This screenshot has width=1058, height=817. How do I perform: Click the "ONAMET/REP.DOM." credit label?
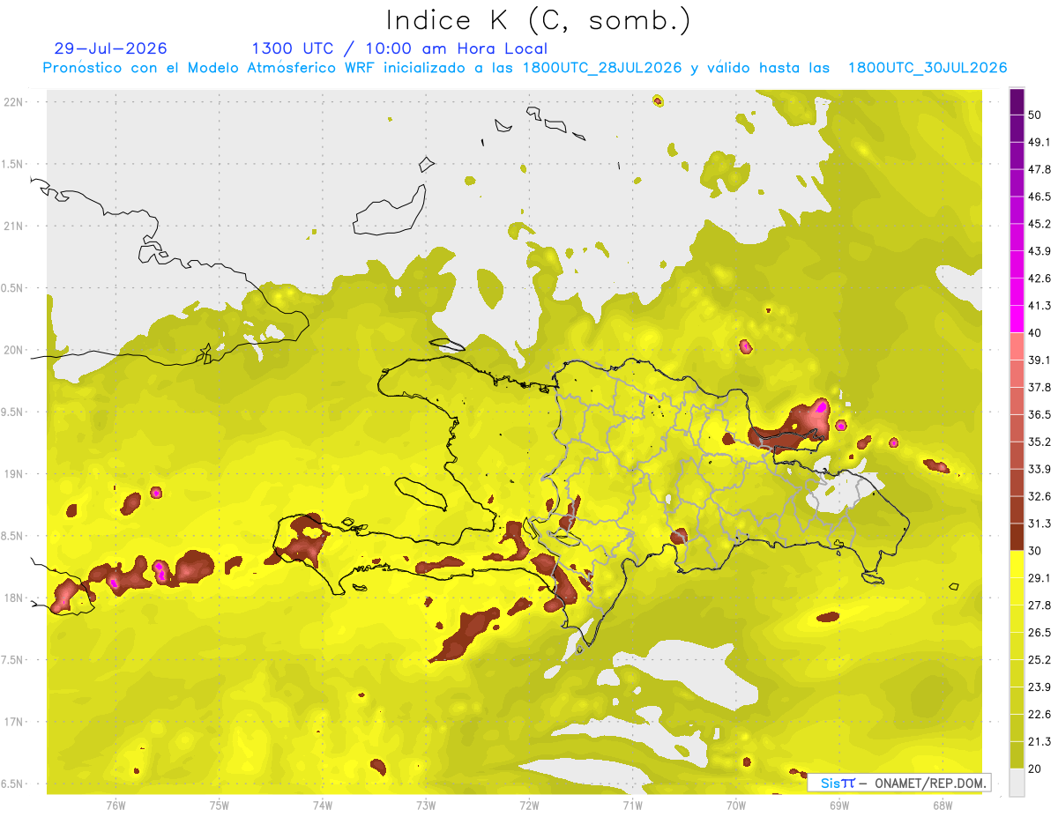(x=929, y=783)
